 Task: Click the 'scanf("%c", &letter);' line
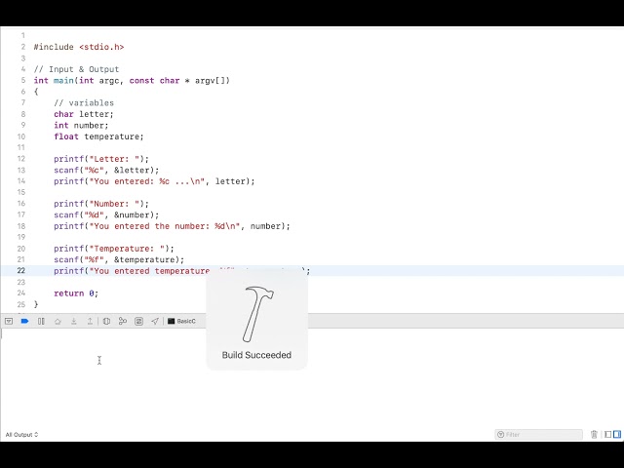pos(106,171)
